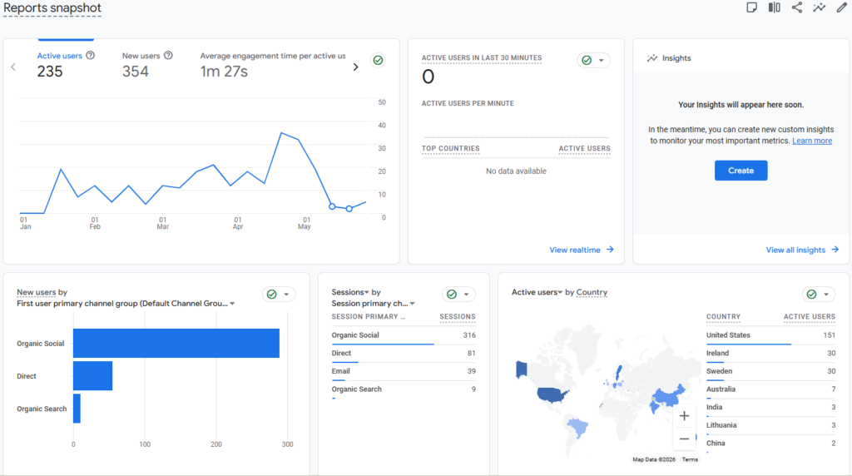Screen dimensions: 852x476
Task: Select Australia country row
Action: tap(770, 389)
